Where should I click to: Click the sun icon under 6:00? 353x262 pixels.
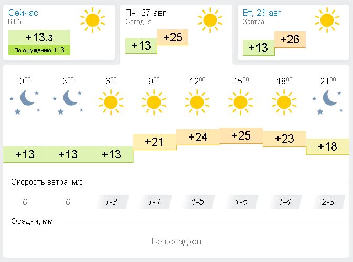point(111,101)
